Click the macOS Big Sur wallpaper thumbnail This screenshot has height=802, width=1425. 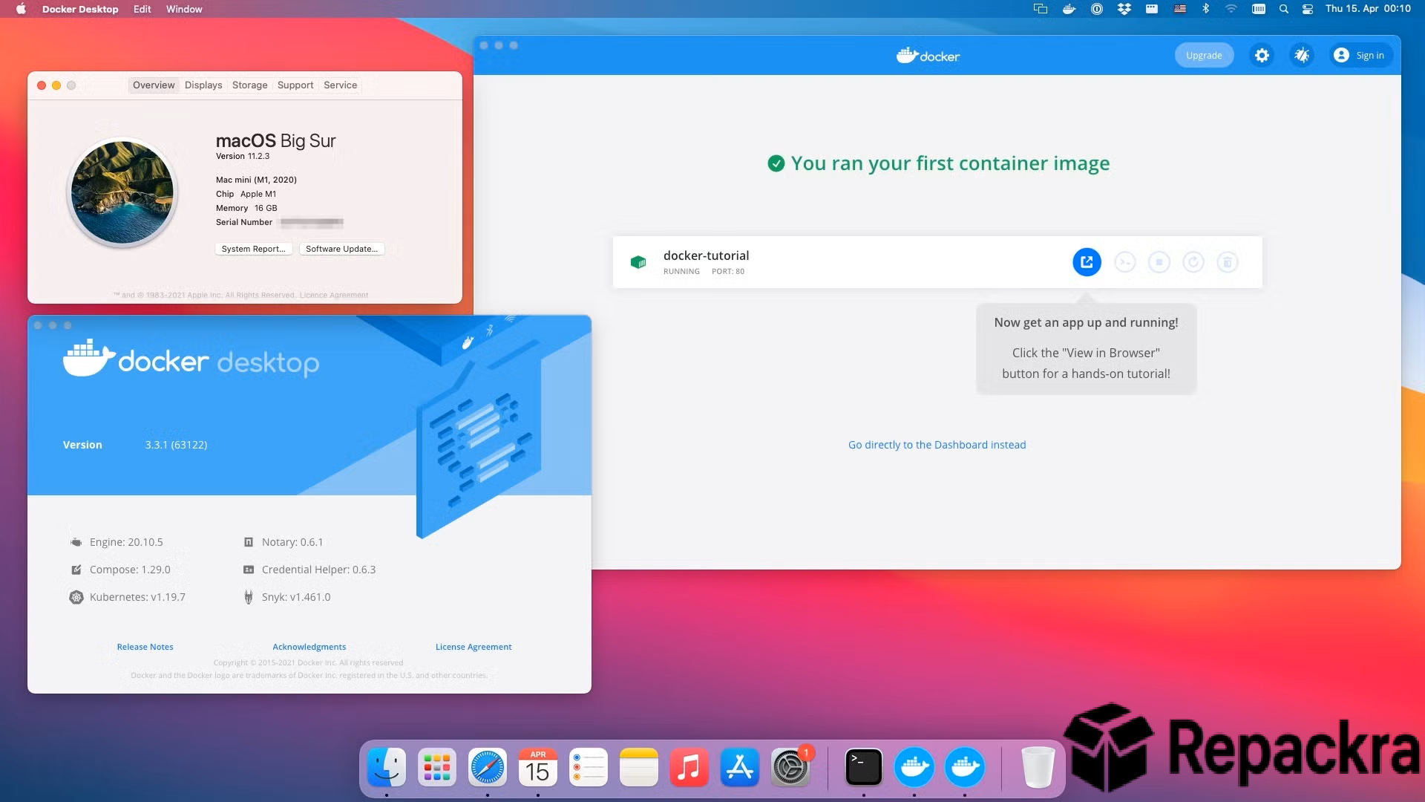coord(122,192)
